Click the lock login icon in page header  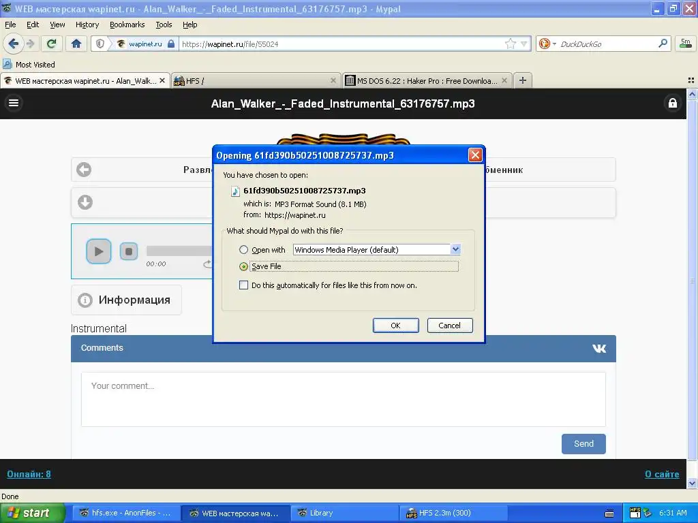tap(673, 104)
